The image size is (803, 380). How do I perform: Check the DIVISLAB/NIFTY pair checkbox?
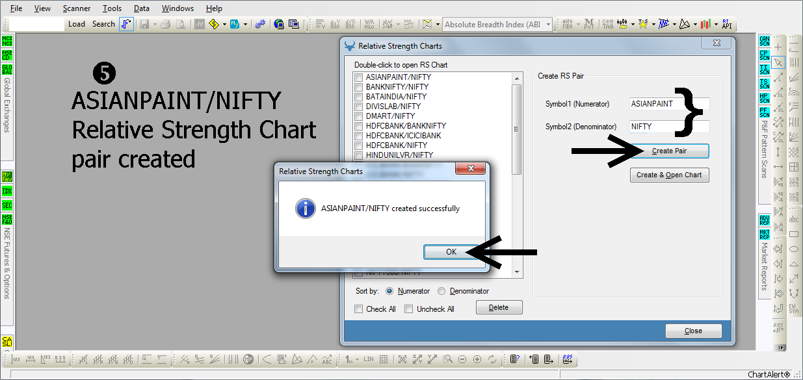point(358,107)
